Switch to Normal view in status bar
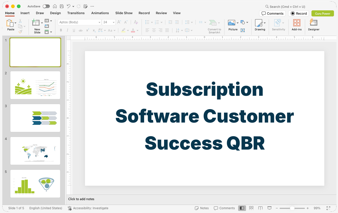This screenshot has height=213, width=338. tap(242, 208)
